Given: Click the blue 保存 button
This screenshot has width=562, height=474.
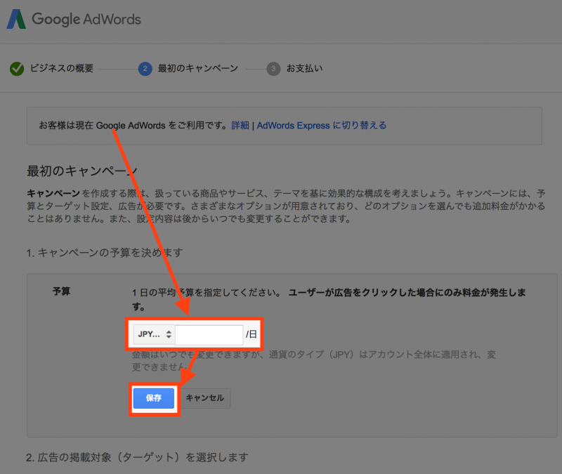Looking at the screenshot, I should (153, 398).
